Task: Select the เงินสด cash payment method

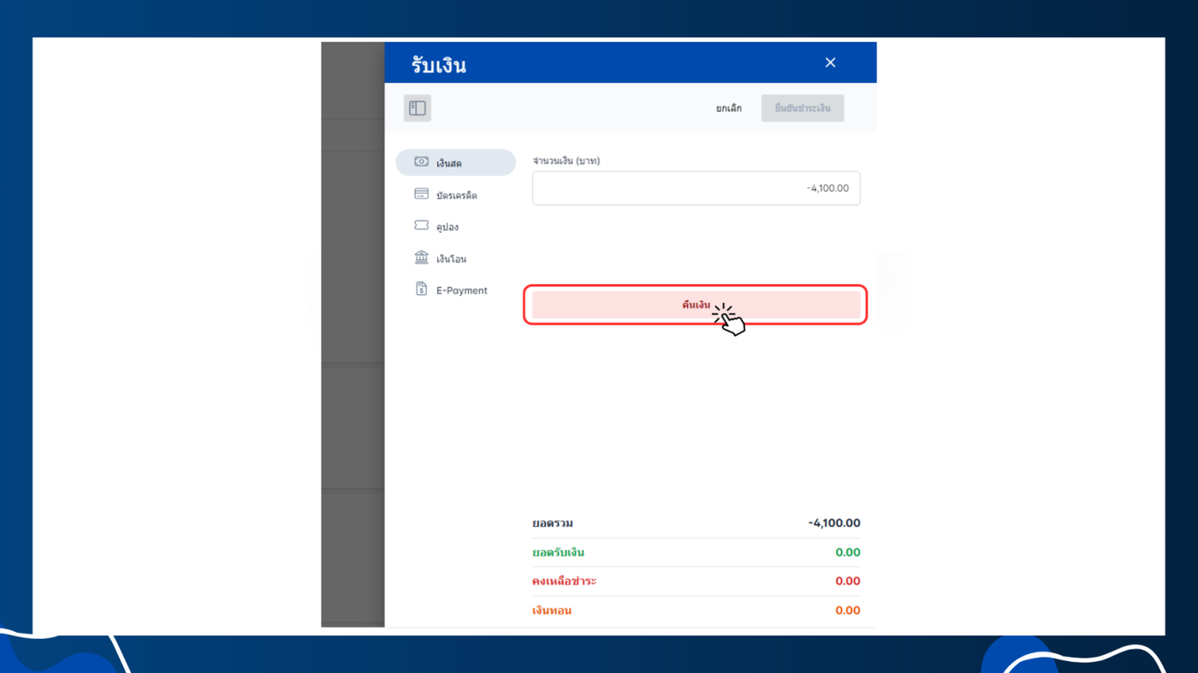Action: [x=456, y=162]
